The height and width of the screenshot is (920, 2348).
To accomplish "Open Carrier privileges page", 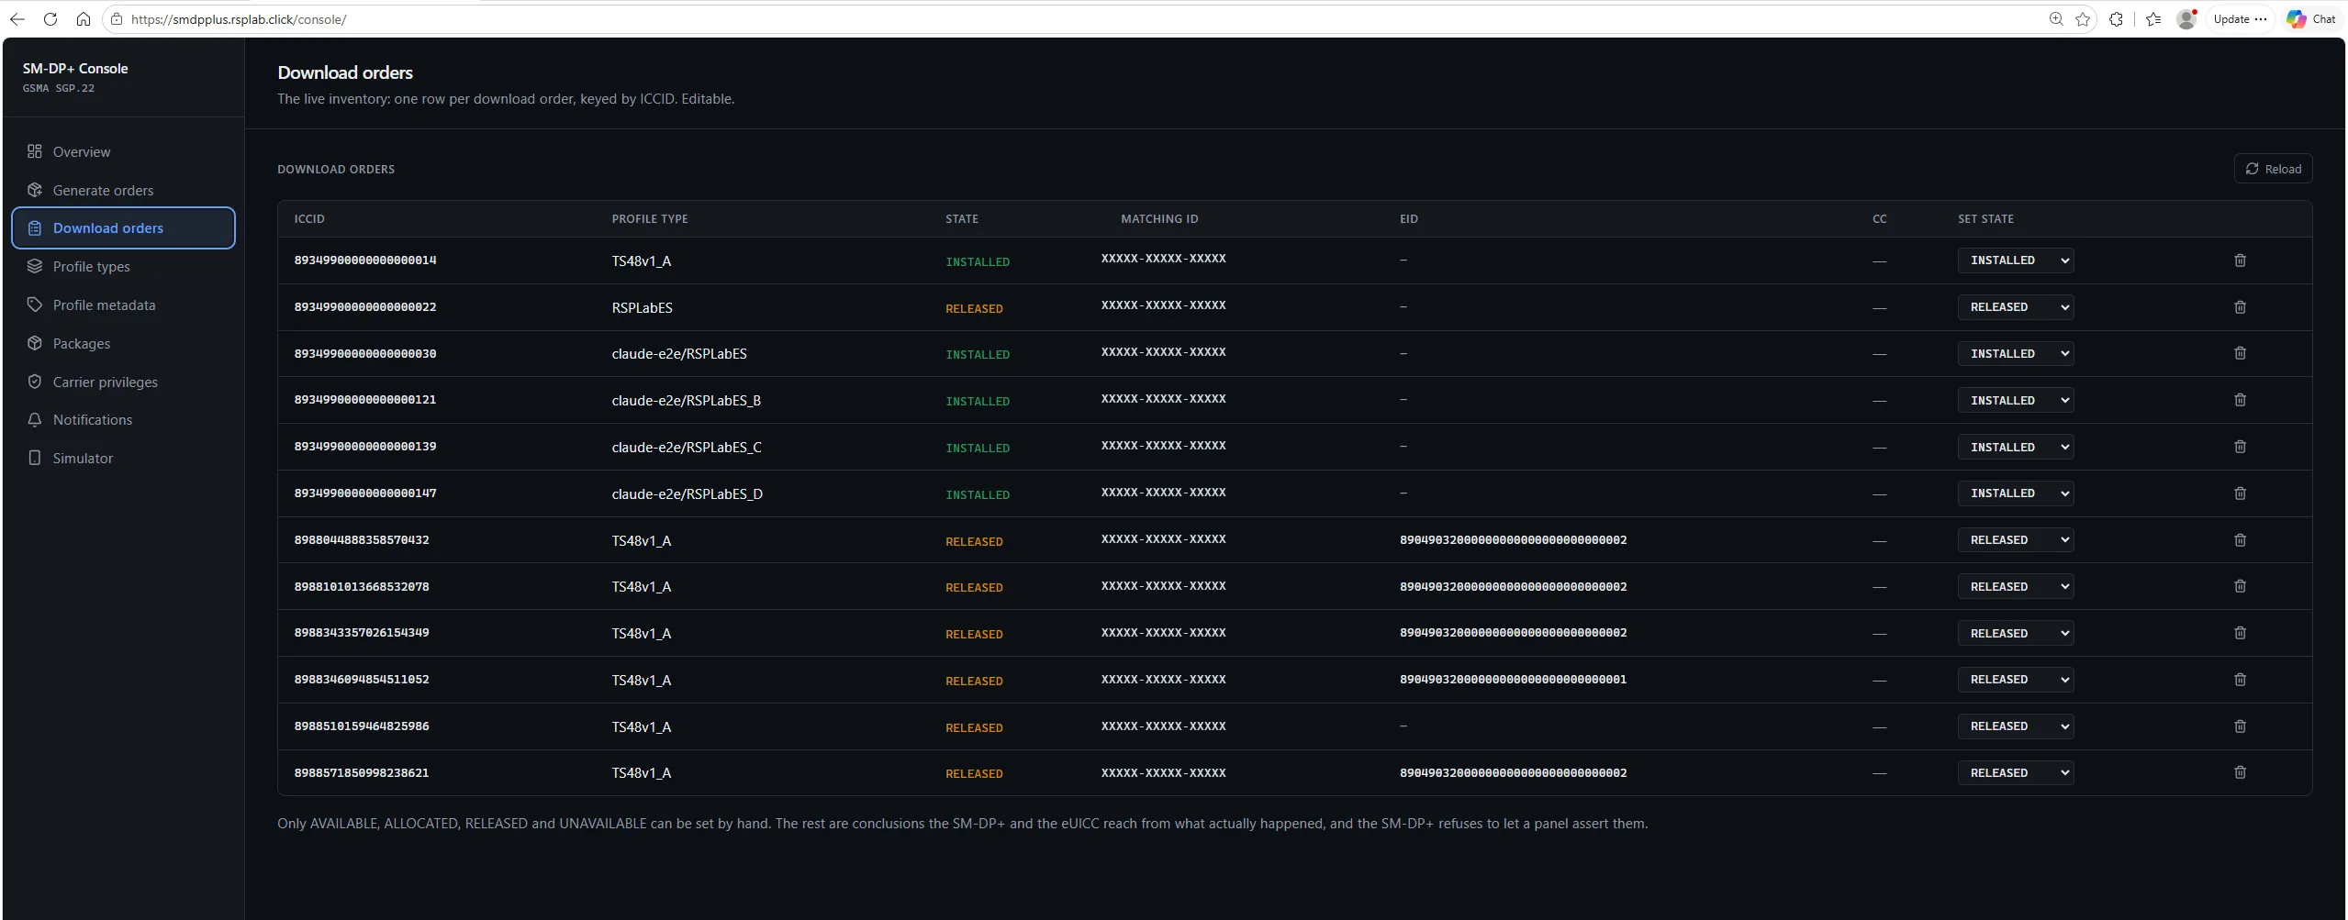I will coord(123,382).
